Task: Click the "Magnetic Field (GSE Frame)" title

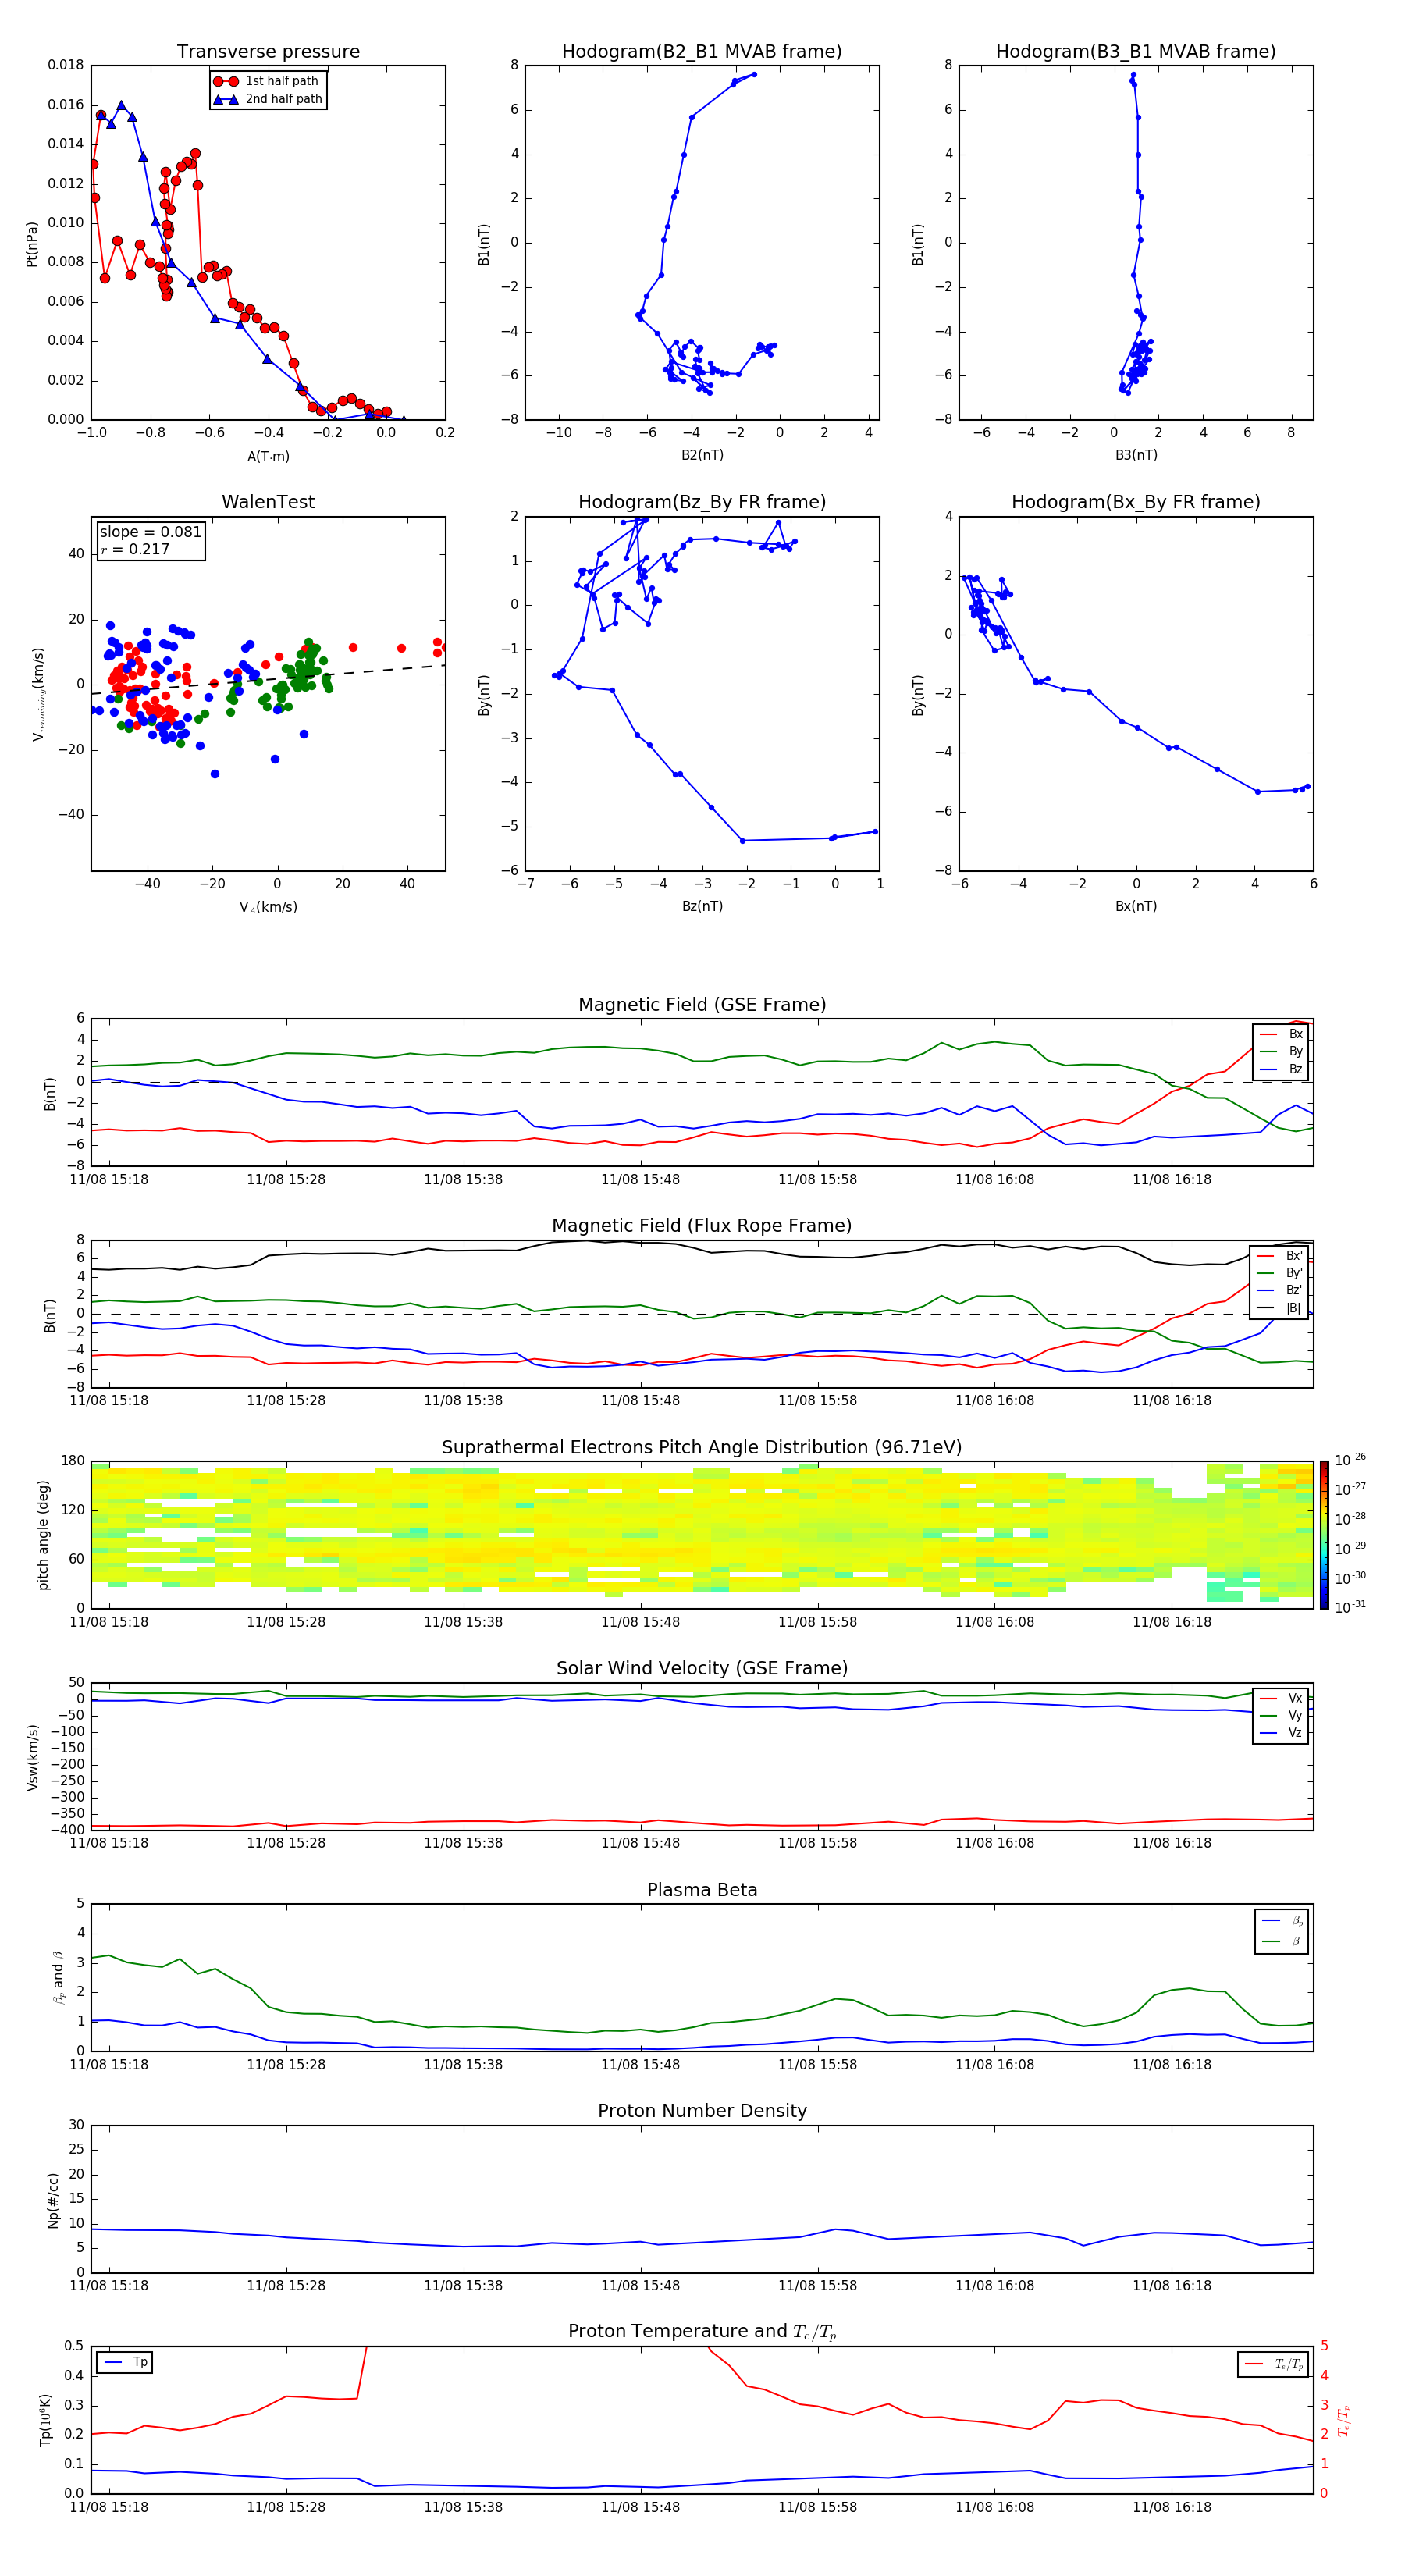Action: click(x=702, y=1005)
